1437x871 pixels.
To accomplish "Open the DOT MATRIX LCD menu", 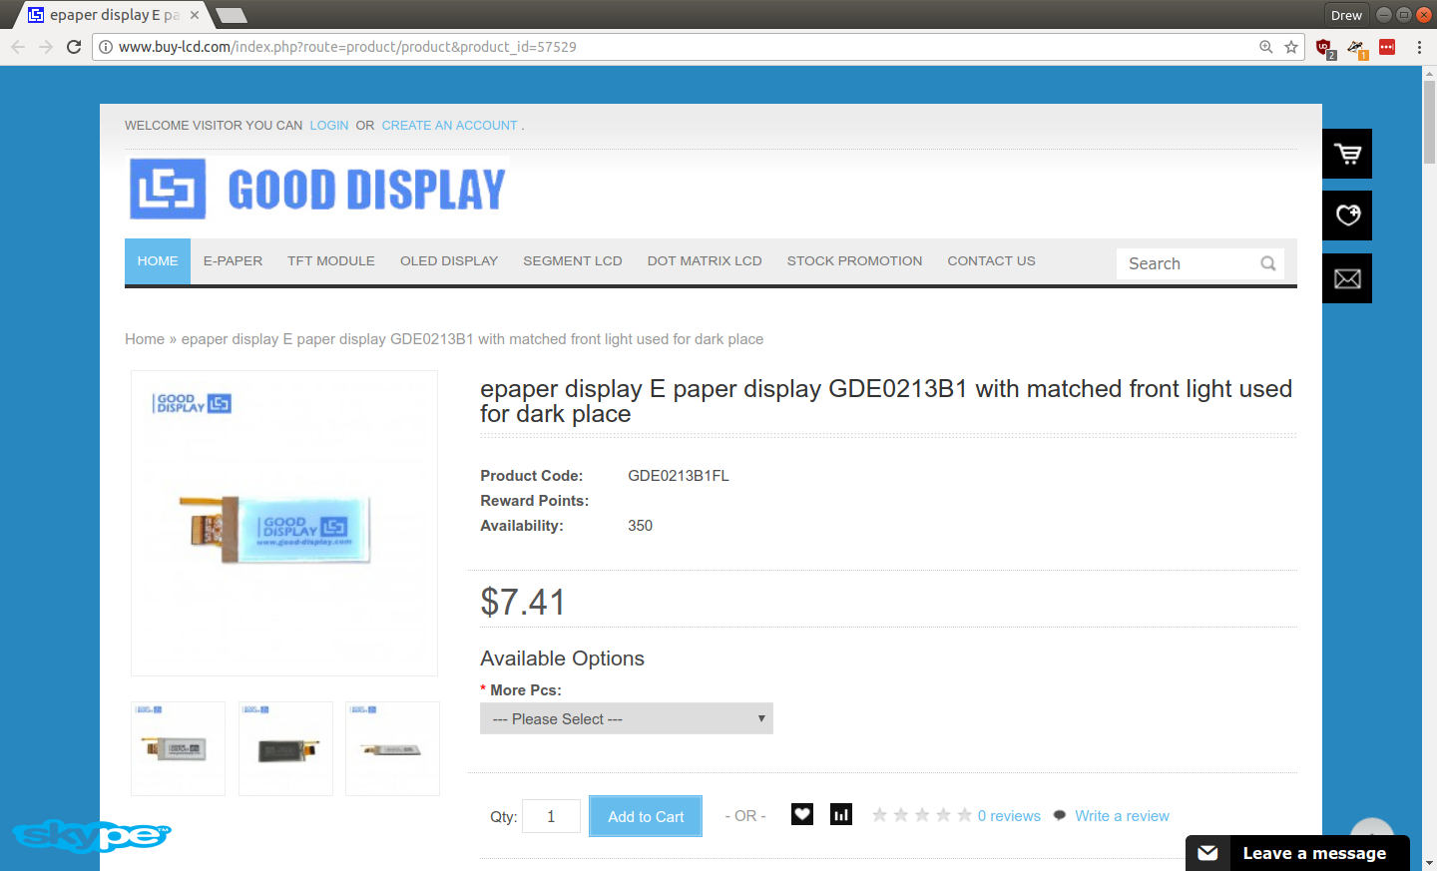I will coord(705,261).
